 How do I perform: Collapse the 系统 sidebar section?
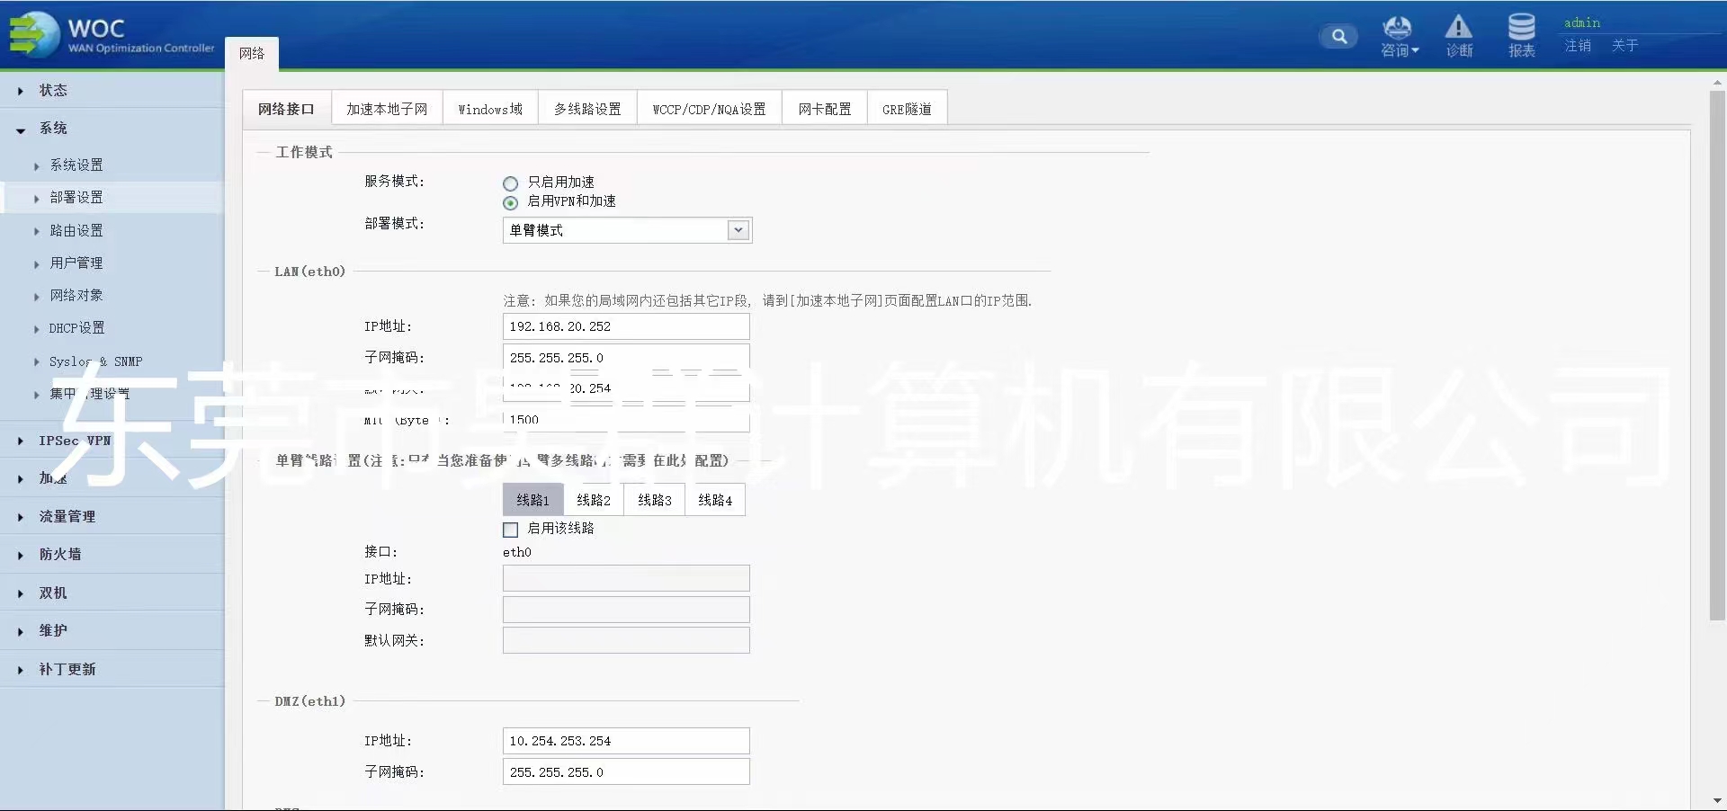click(x=53, y=129)
